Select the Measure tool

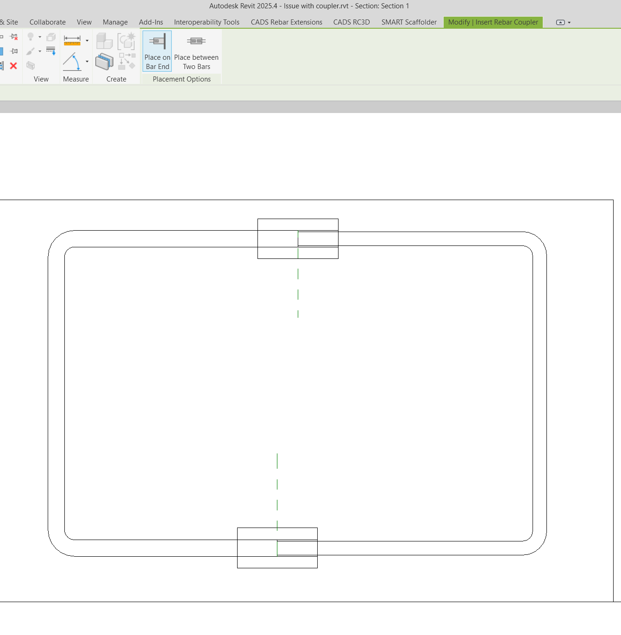pos(72,40)
